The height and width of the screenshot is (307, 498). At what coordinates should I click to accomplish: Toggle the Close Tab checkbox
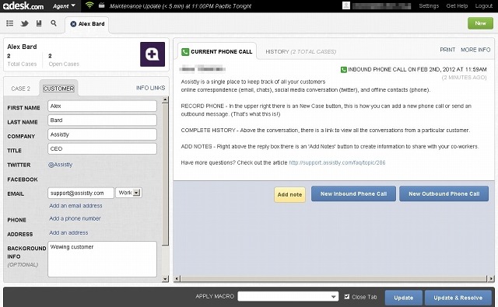tap(347, 297)
